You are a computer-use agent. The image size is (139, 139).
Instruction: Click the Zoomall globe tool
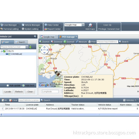pos(69,42)
